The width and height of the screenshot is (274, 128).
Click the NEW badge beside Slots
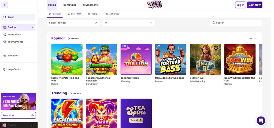coord(79,14)
